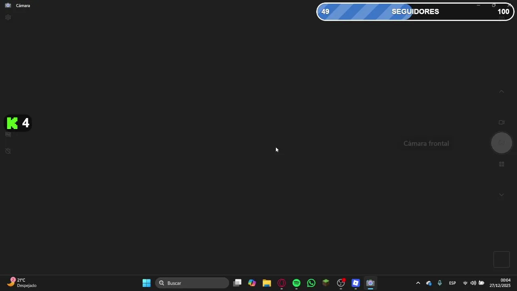
Task: Open Opera browser from the taskbar
Action: point(282,283)
